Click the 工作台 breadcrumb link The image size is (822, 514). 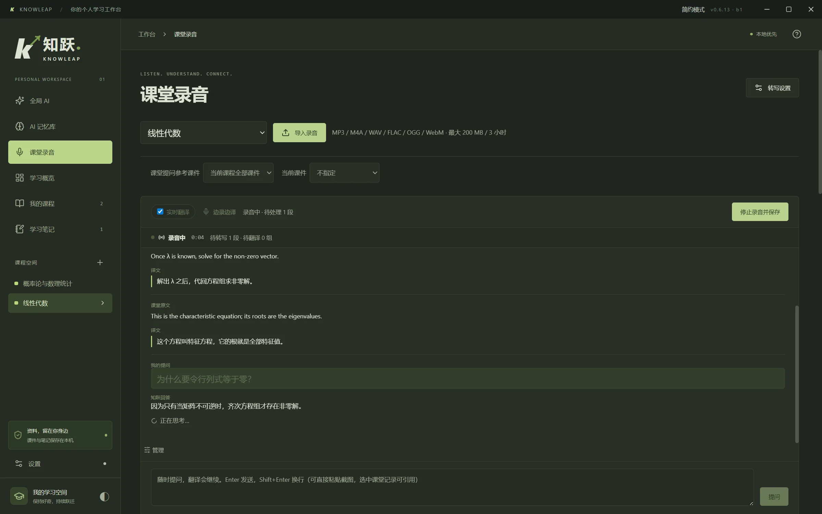[147, 34]
